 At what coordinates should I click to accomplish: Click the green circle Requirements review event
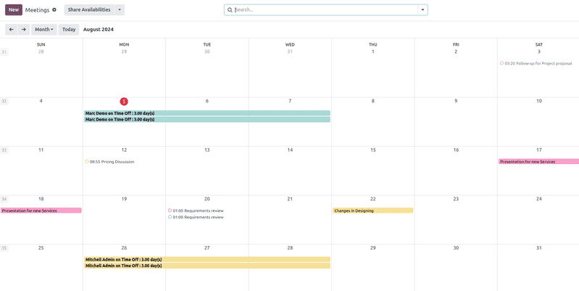(196, 217)
